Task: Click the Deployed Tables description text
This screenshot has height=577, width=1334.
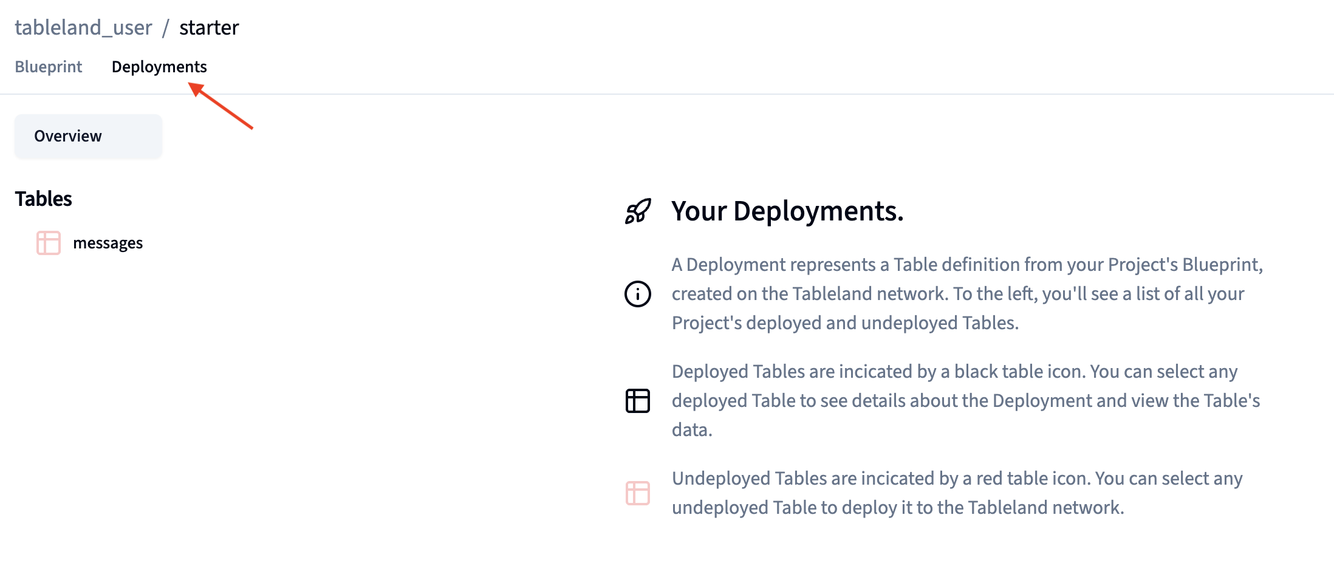Action: [966, 401]
